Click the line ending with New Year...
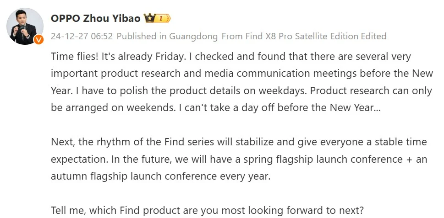444x218 pixels. (x=216, y=107)
